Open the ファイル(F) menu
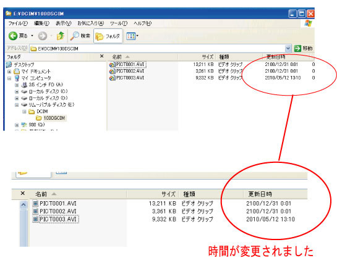 coord(18,23)
